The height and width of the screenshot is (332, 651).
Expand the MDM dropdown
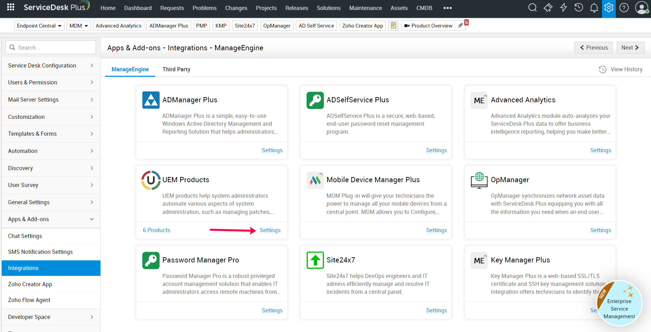click(x=78, y=26)
